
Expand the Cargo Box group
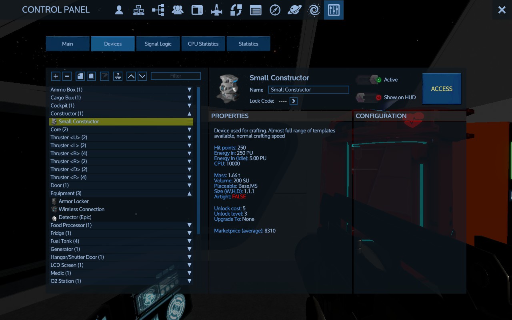tap(190, 98)
